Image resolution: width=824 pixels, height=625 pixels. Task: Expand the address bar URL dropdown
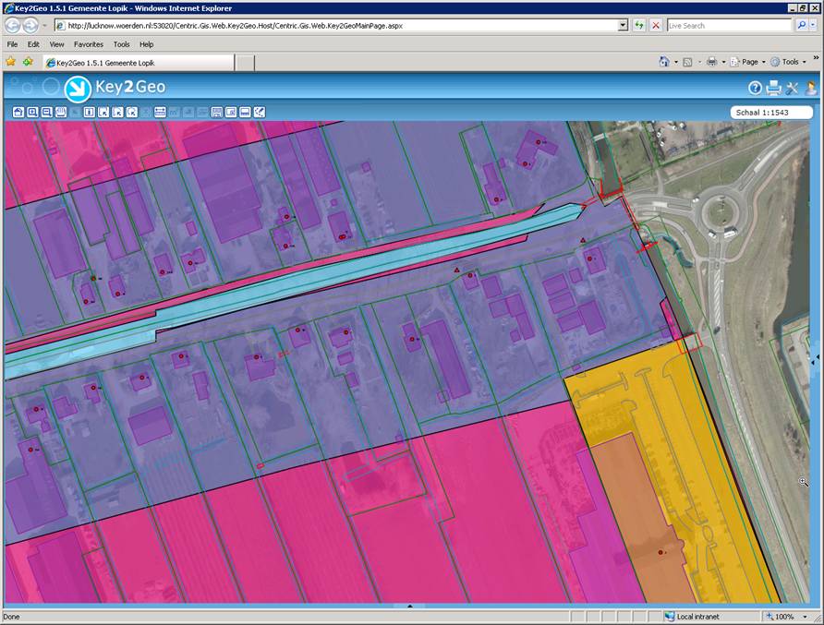click(623, 26)
